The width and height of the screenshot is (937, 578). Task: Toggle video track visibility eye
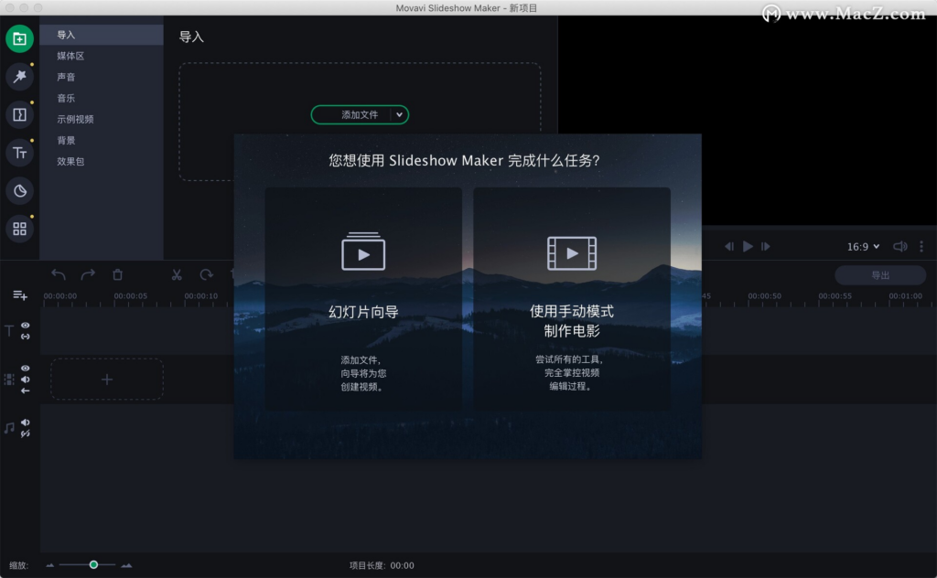[x=25, y=369]
